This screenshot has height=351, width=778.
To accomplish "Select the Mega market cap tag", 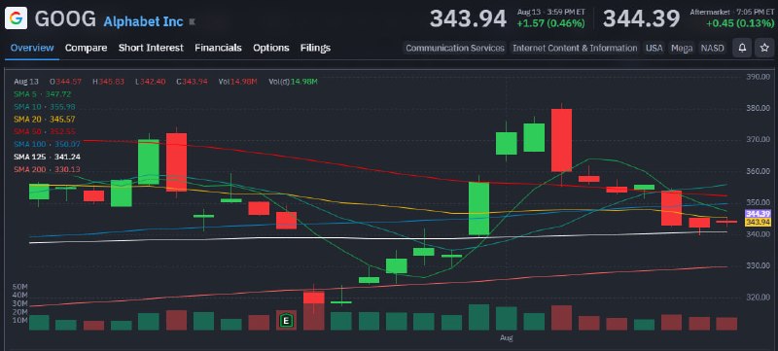I will 682,48.
